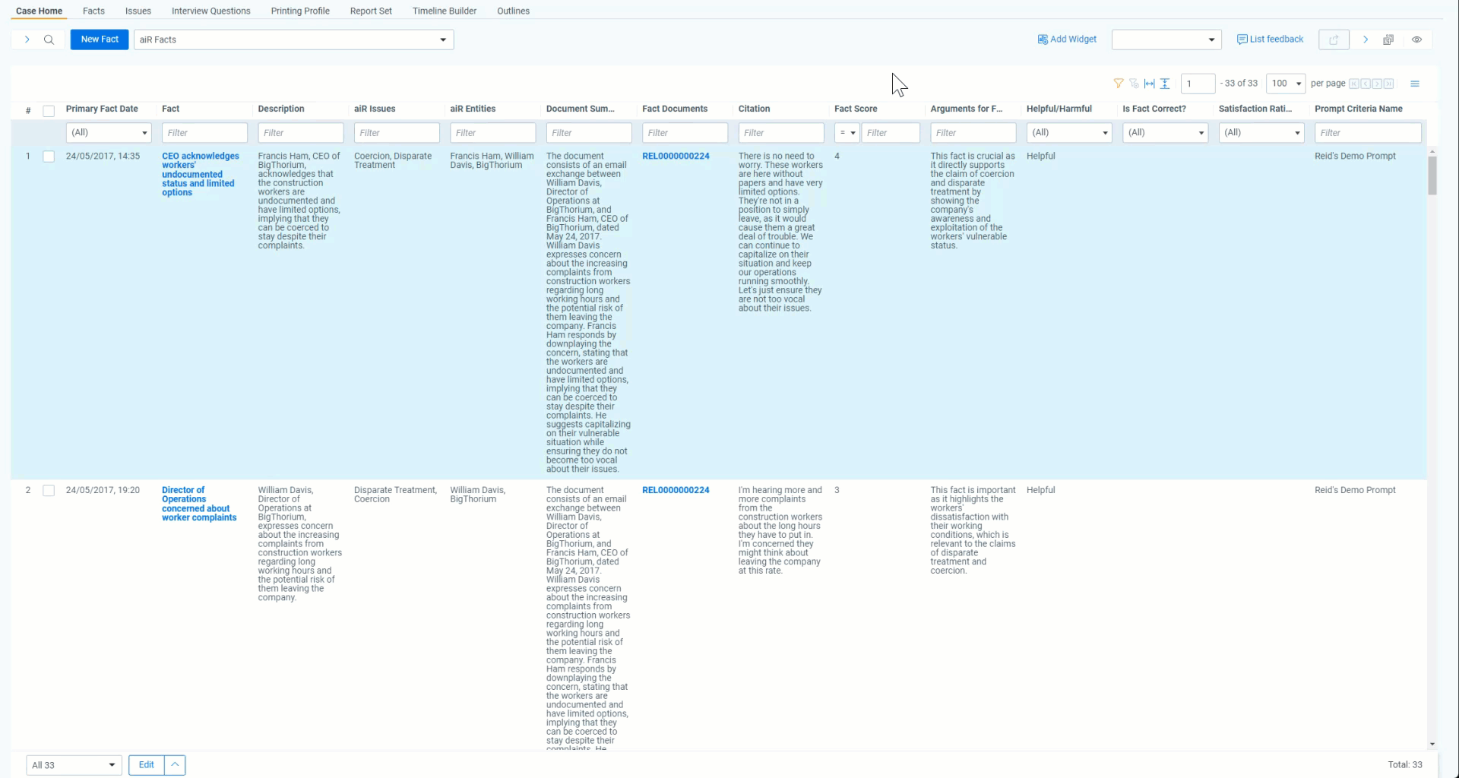Expand the Edit button arrow
1459x778 pixels.
point(175,765)
